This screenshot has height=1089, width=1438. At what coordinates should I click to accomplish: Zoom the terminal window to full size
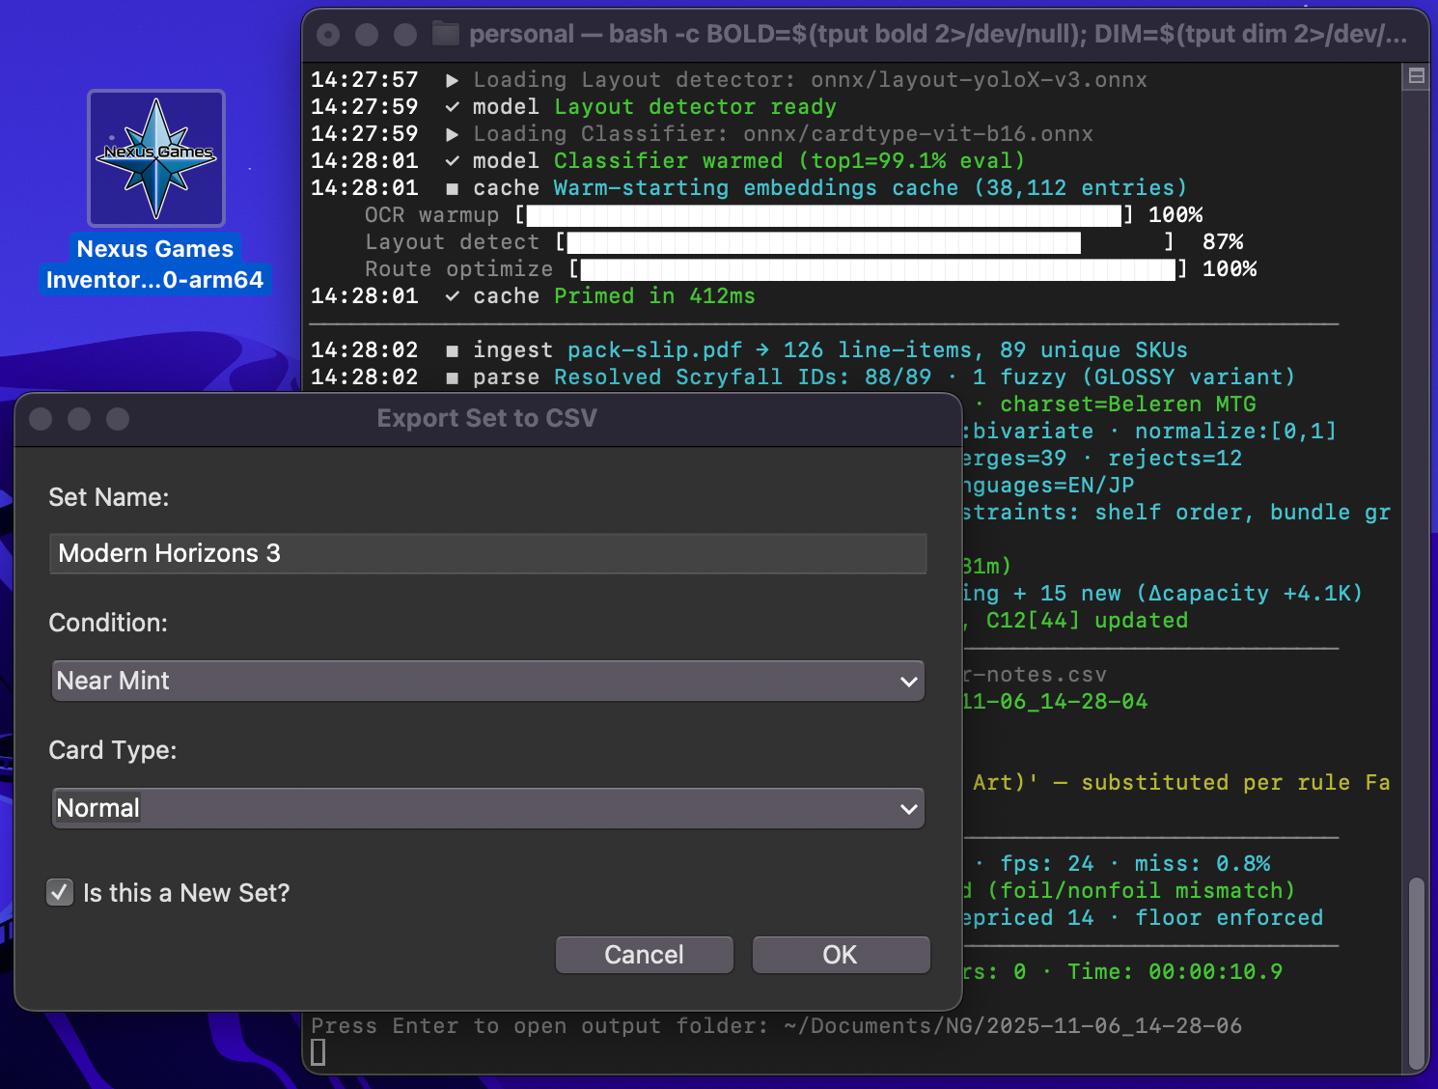[405, 35]
